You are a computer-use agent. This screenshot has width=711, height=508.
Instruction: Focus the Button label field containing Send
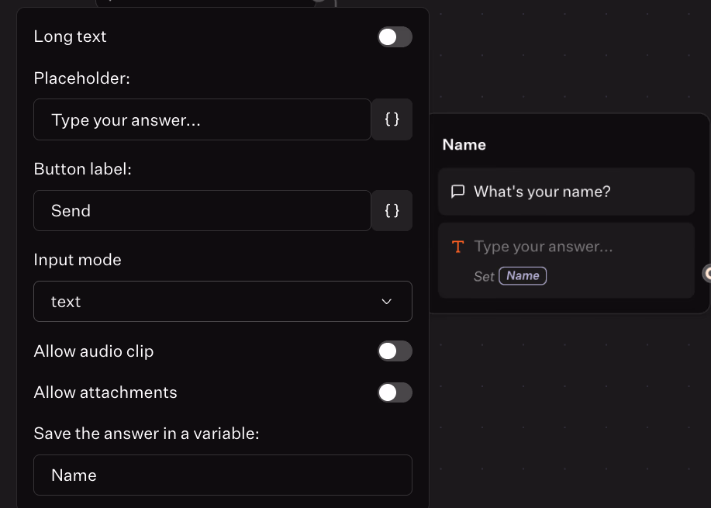[x=202, y=210]
